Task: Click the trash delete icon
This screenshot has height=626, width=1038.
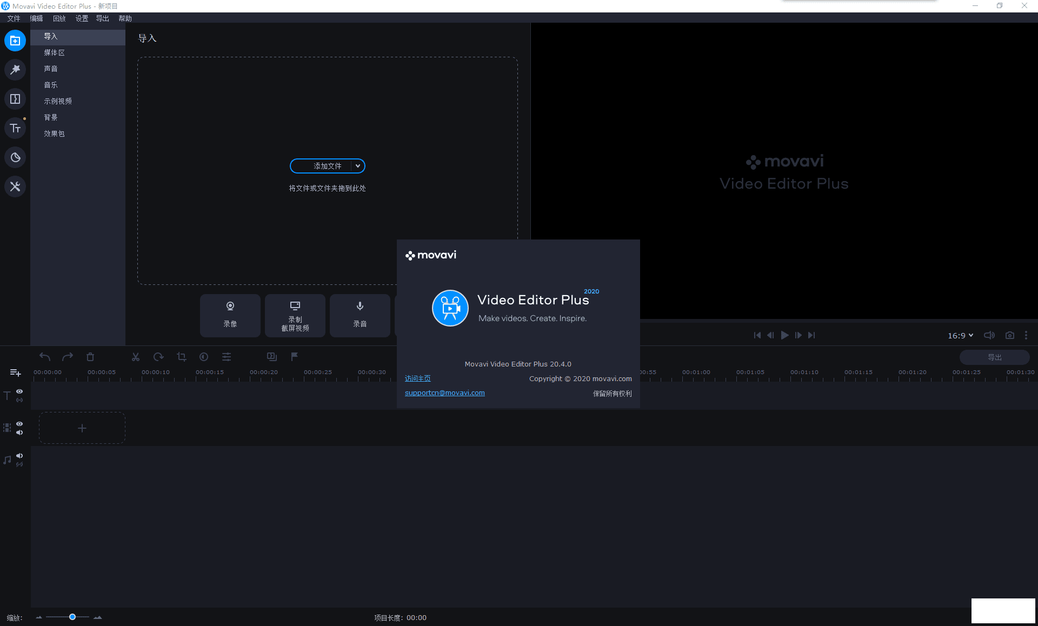Action: [x=90, y=357]
